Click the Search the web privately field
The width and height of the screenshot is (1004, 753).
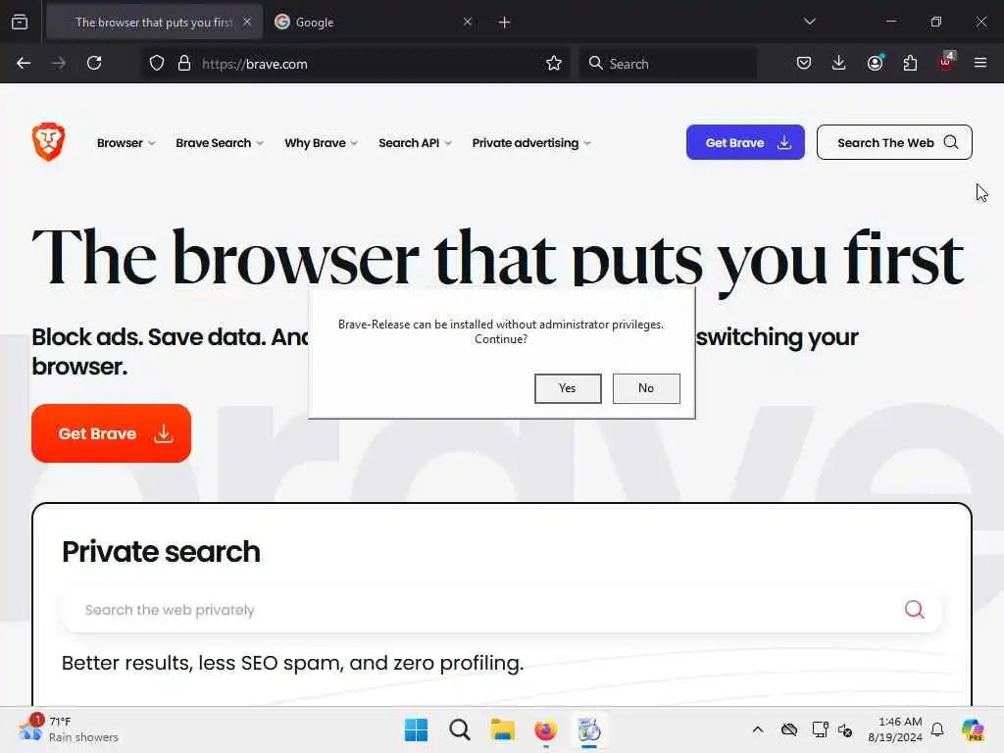[x=502, y=610]
